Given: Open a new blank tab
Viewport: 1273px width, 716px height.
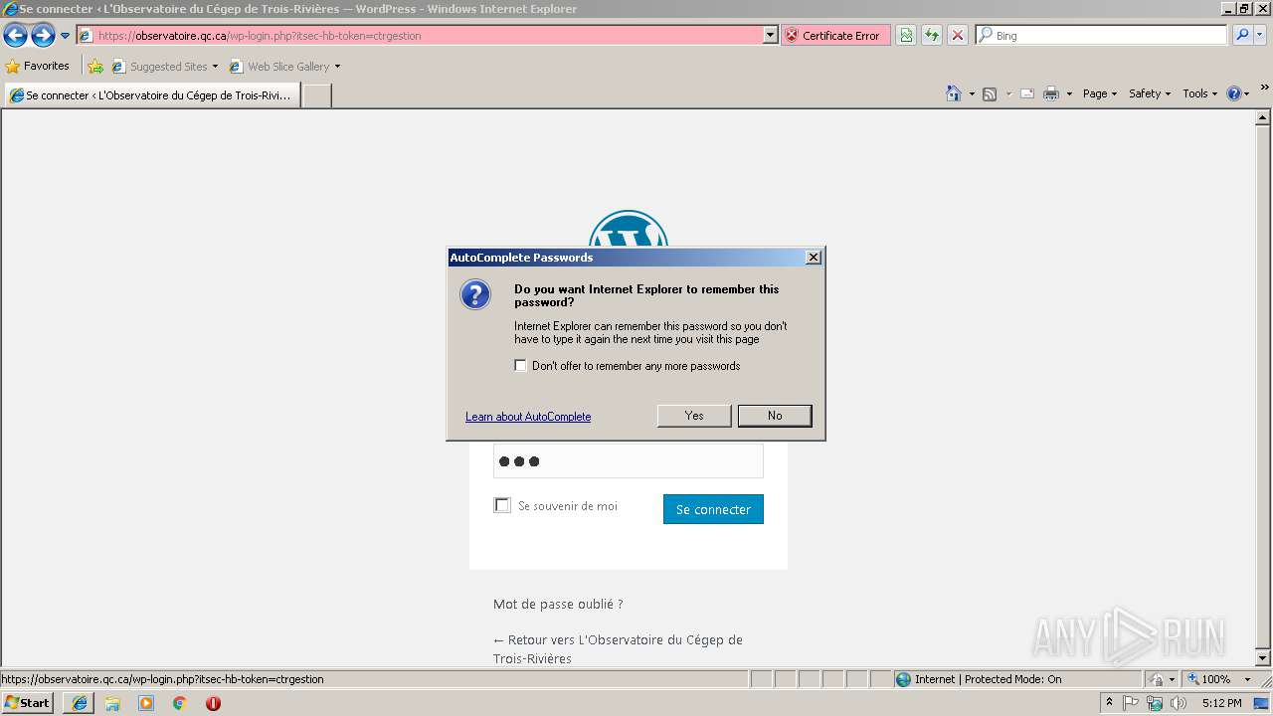Looking at the screenshot, I should pyautogui.click(x=316, y=95).
